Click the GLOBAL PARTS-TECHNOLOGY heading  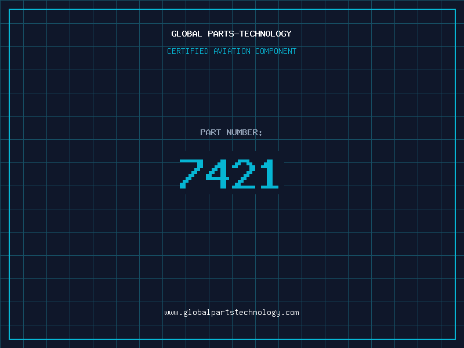click(x=231, y=34)
